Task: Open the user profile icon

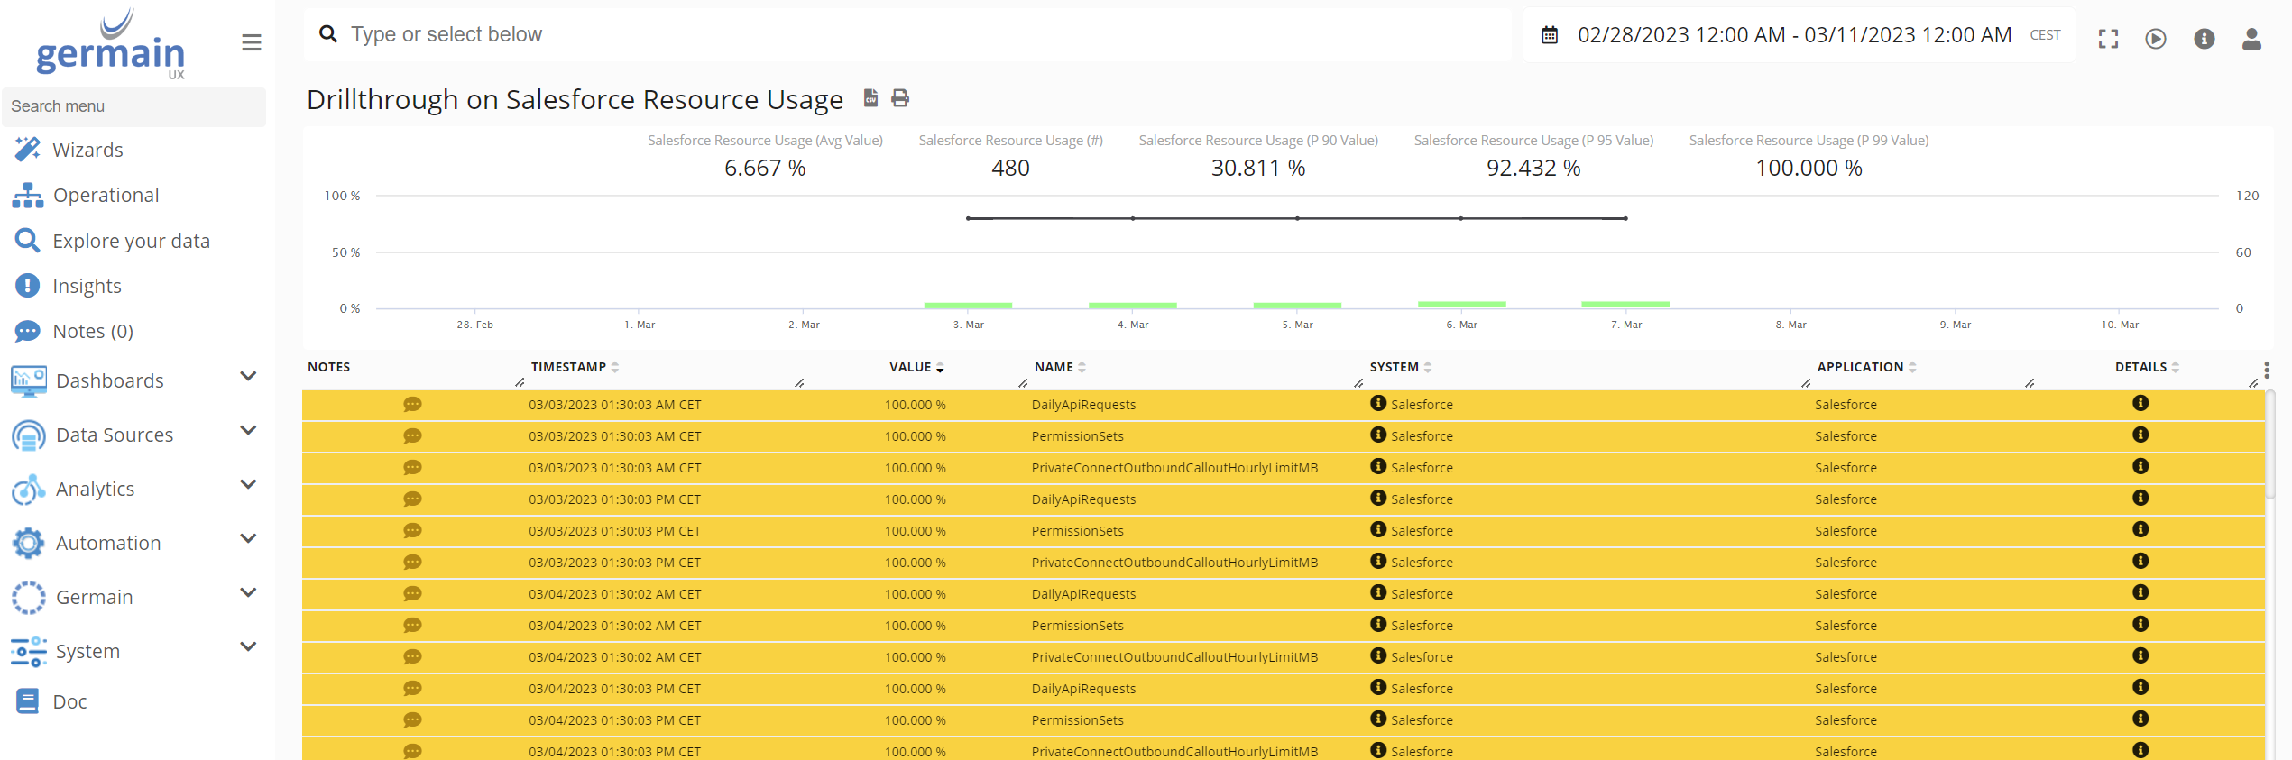Action: tap(2251, 39)
